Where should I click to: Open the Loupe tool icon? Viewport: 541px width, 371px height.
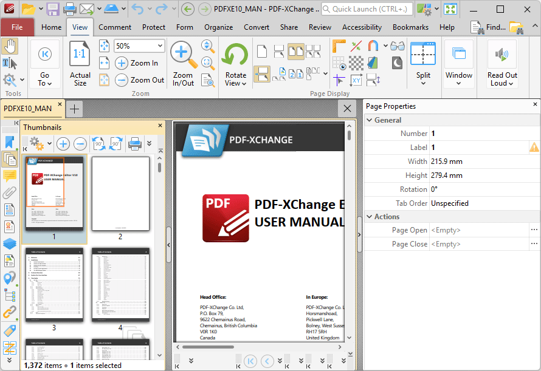(208, 63)
